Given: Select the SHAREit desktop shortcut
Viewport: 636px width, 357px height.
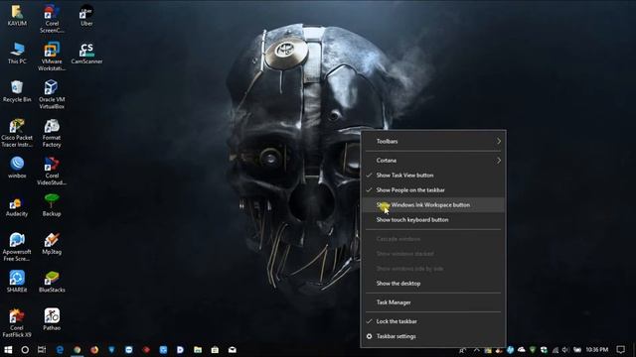Looking at the screenshot, I should coord(17,282).
